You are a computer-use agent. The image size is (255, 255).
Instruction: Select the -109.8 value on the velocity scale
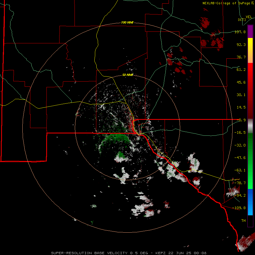point(239,208)
